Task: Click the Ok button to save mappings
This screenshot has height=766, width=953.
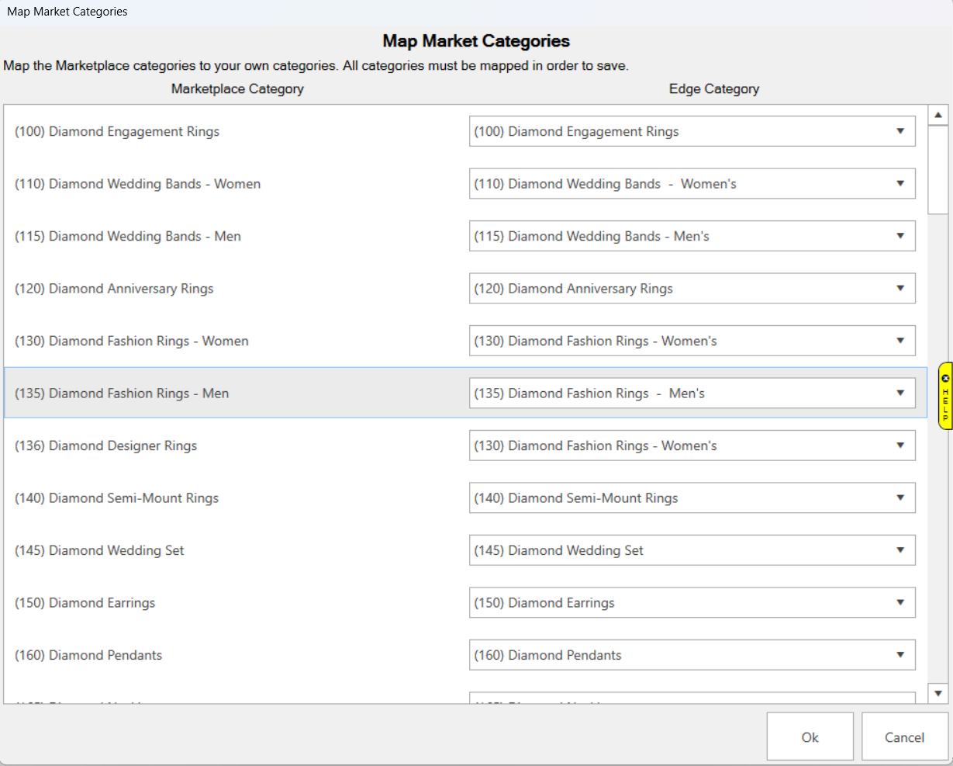Action: 810,736
